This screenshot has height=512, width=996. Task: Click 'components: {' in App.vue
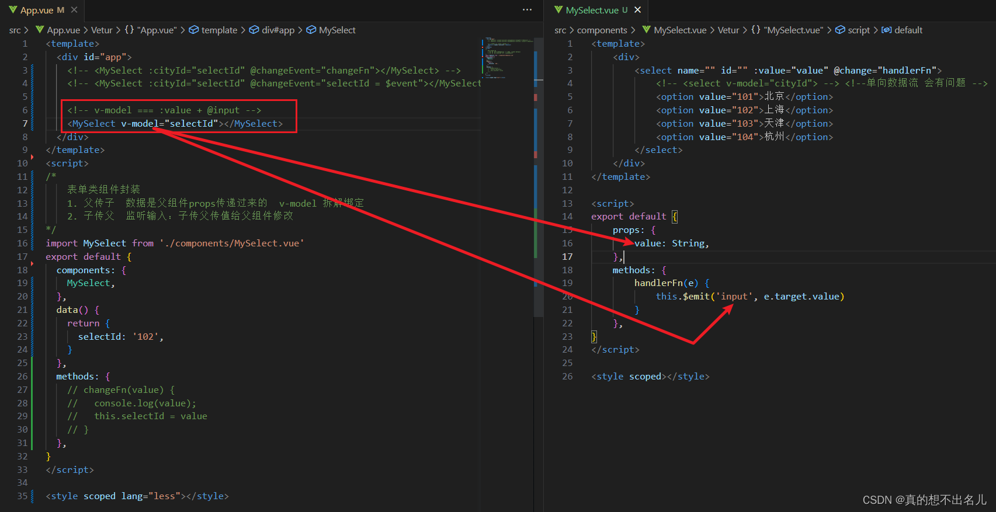(x=91, y=270)
